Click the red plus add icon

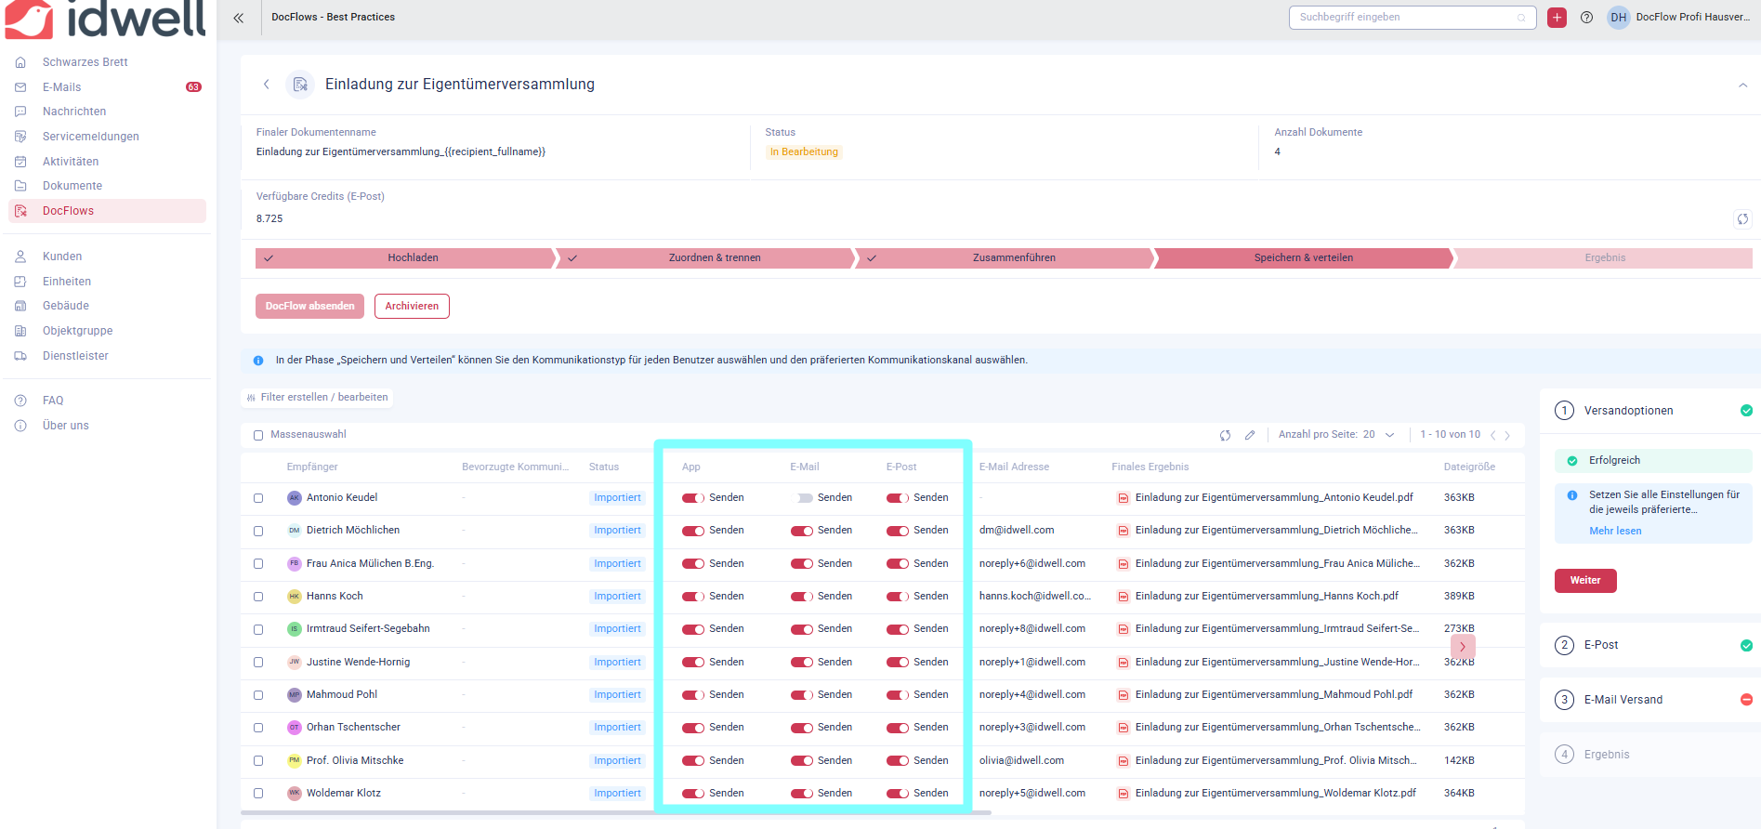[1557, 18]
